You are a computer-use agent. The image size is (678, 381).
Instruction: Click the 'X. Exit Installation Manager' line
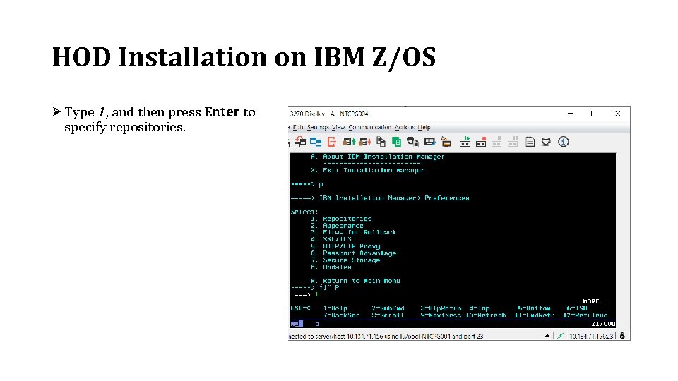(x=367, y=171)
